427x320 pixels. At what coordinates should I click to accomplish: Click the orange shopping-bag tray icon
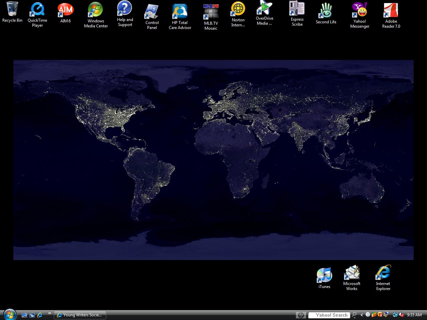click(x=374, y=315)
